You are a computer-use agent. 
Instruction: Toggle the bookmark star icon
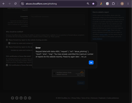[93, 4]
